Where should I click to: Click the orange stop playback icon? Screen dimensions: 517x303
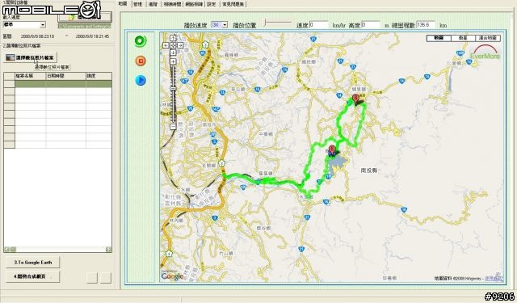(x=141, y=61)
